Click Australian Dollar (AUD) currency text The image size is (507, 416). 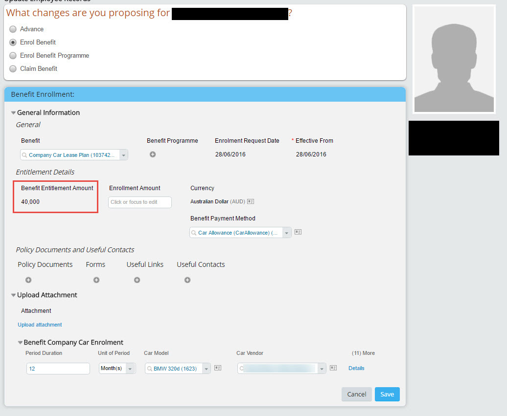(218, 201)
